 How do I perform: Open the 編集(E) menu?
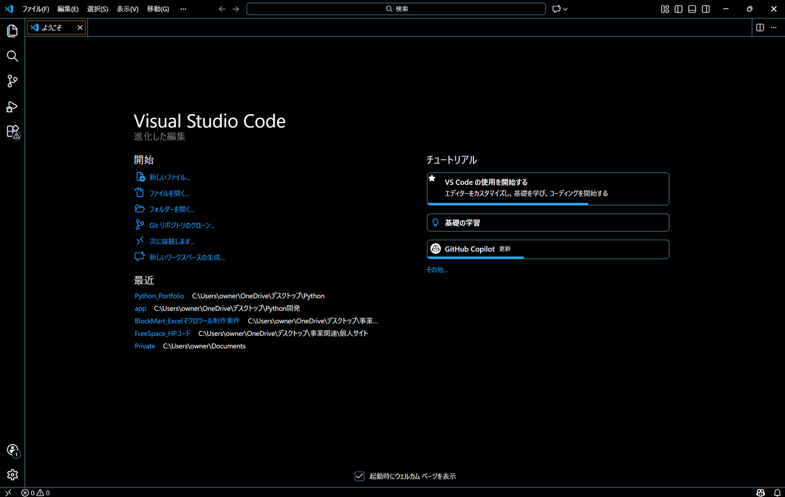tap(68, 9)
